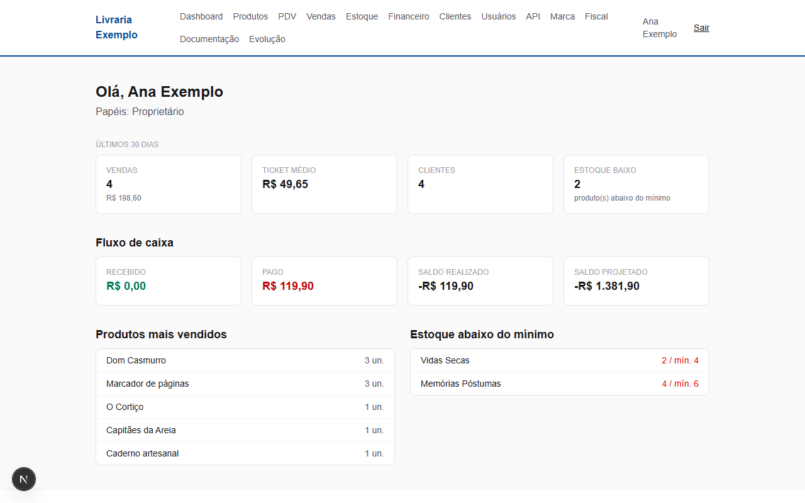Viewport: 805px width, 503px height.
Task: Open the Dashboard menu item
Action: (x=201, y=16)
